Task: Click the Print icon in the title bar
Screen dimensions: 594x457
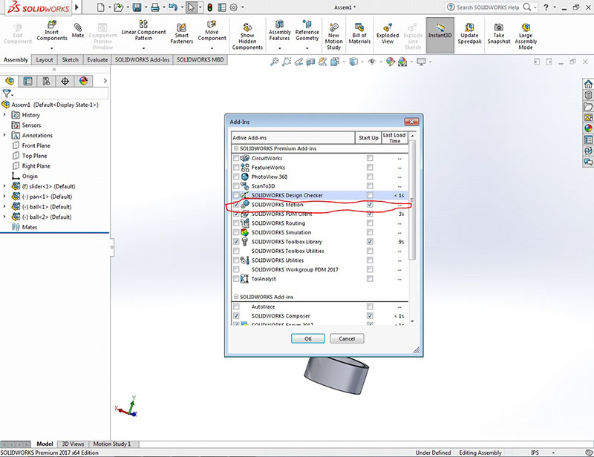Action: click(x=155, y=7)
